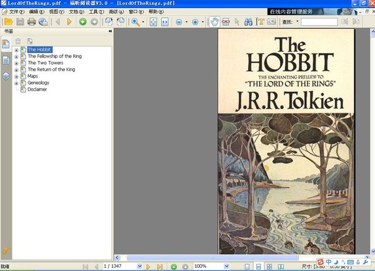Click the open folder toolbar icon
The width and height of the screenshot is (375, 271).
pyautogui.click(x=9, y=22)
